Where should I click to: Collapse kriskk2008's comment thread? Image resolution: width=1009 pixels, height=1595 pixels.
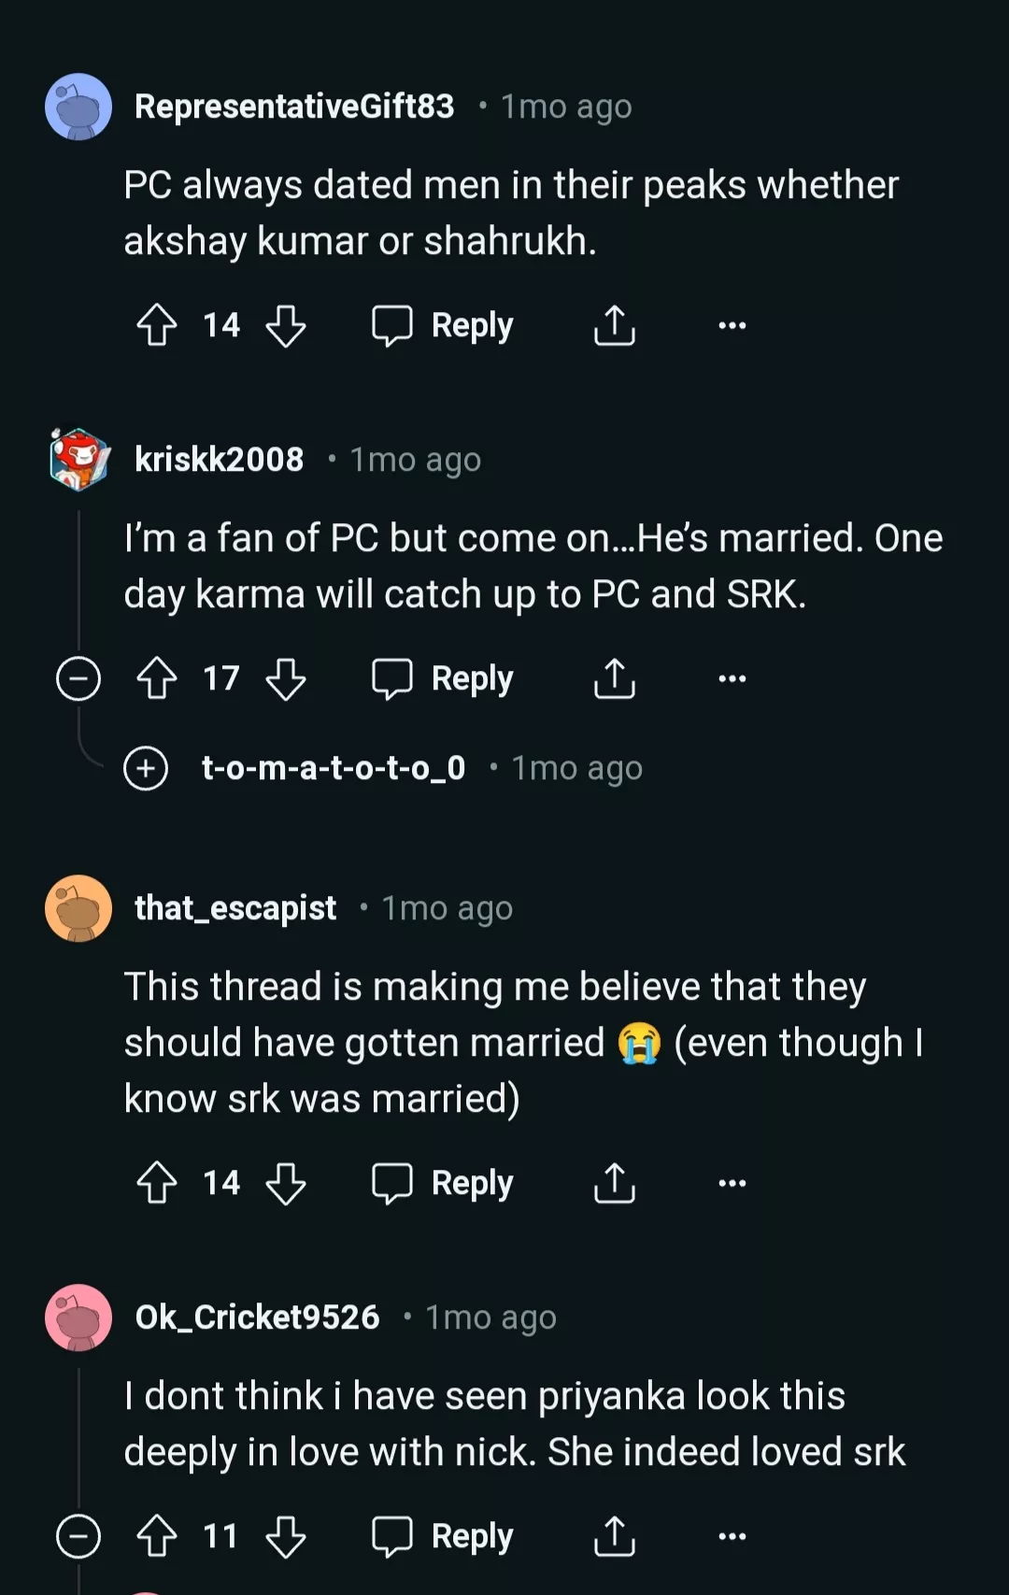(78, 678)
